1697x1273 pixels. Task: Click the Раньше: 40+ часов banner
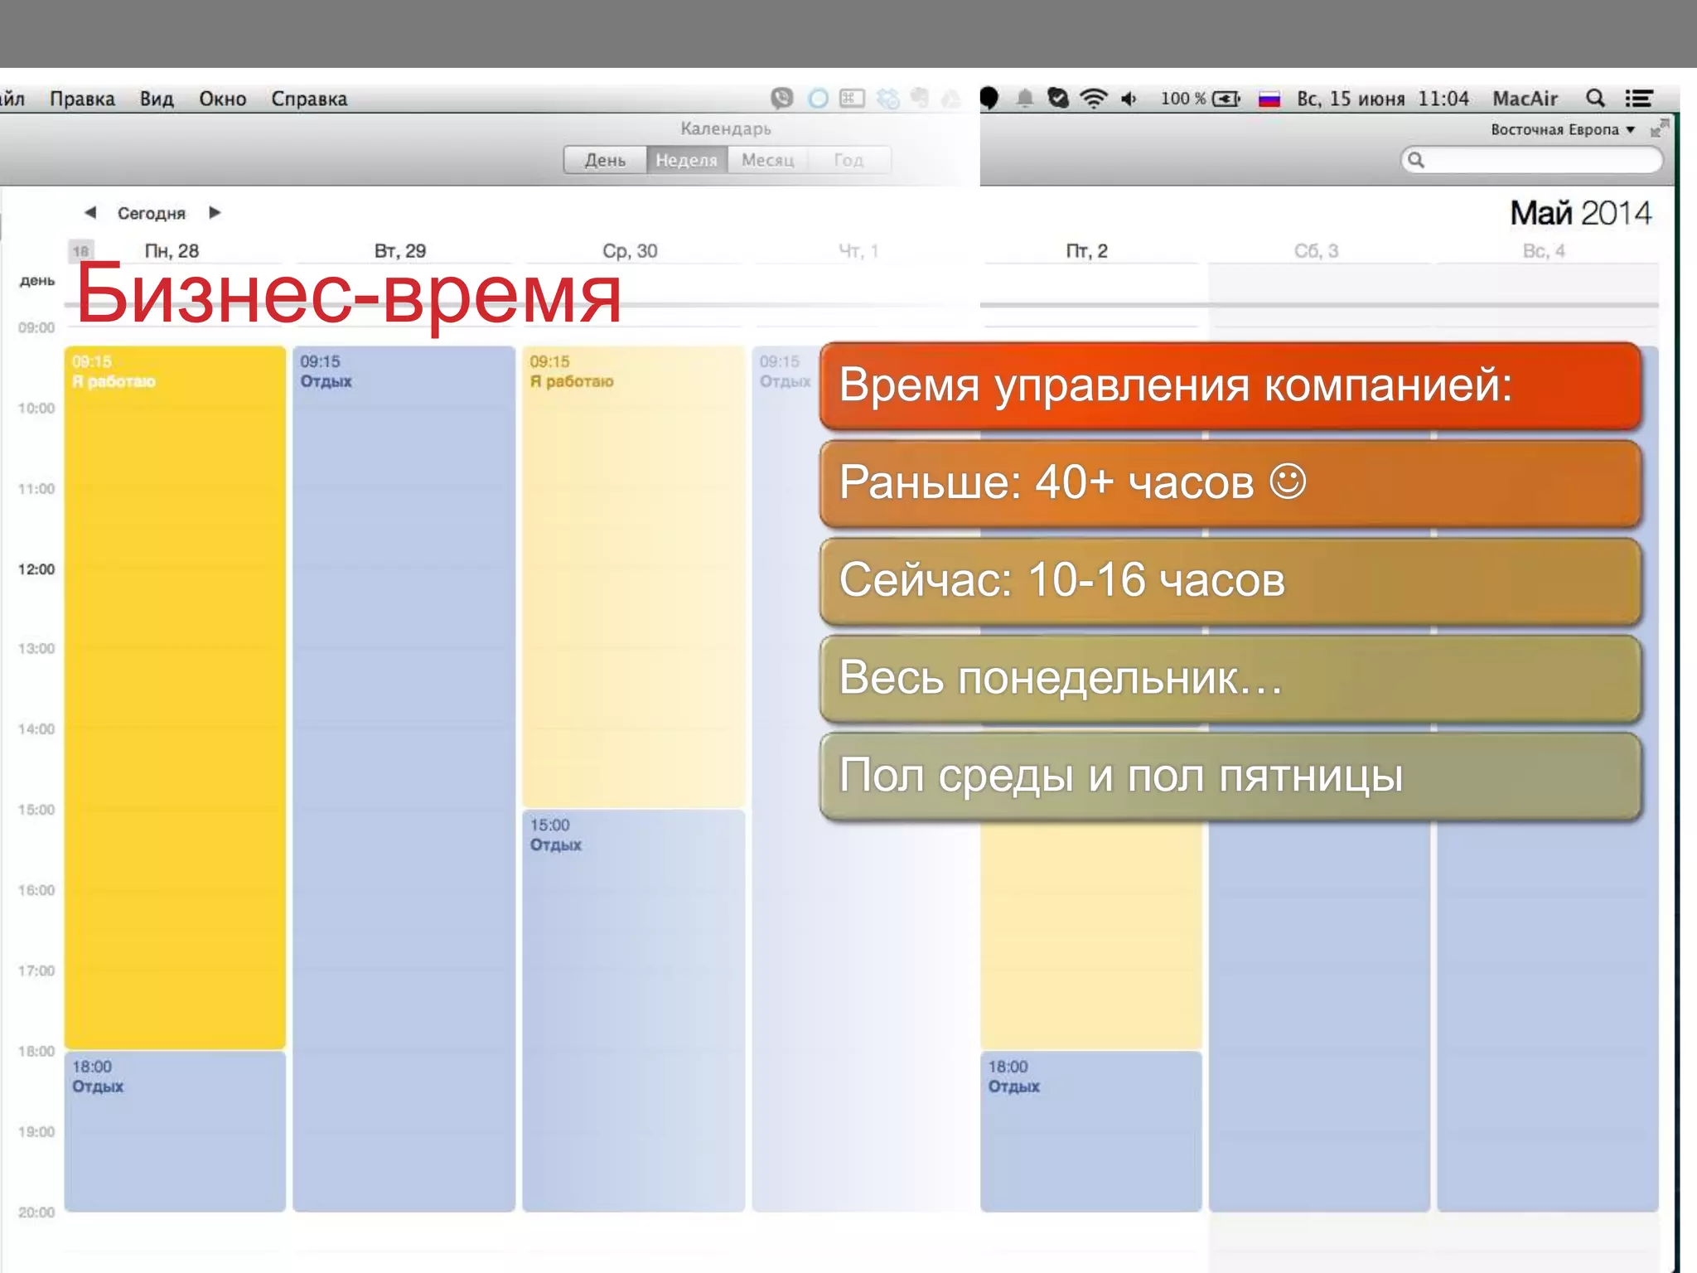(x=1230, y=483)
